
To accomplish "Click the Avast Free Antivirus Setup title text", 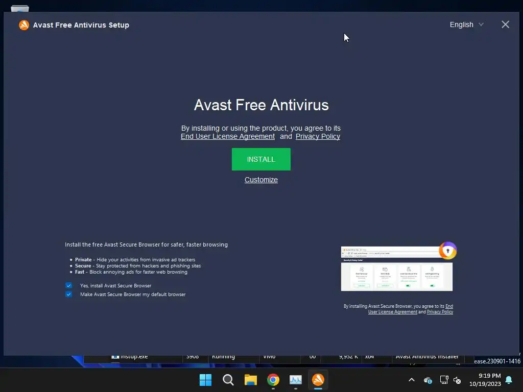I will pos(81,25).
